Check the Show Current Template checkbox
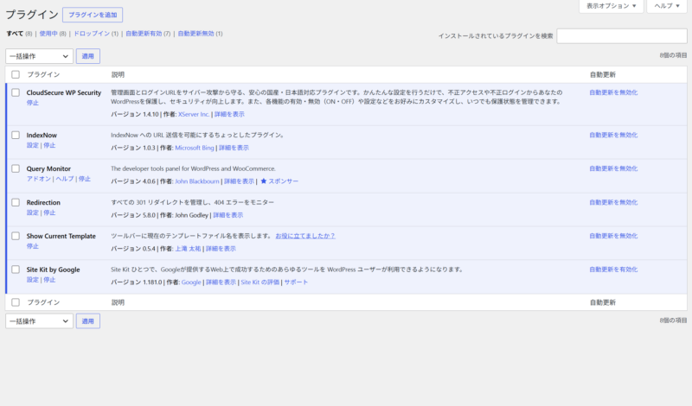The image size is (692, 406). (x=16, y=236)
